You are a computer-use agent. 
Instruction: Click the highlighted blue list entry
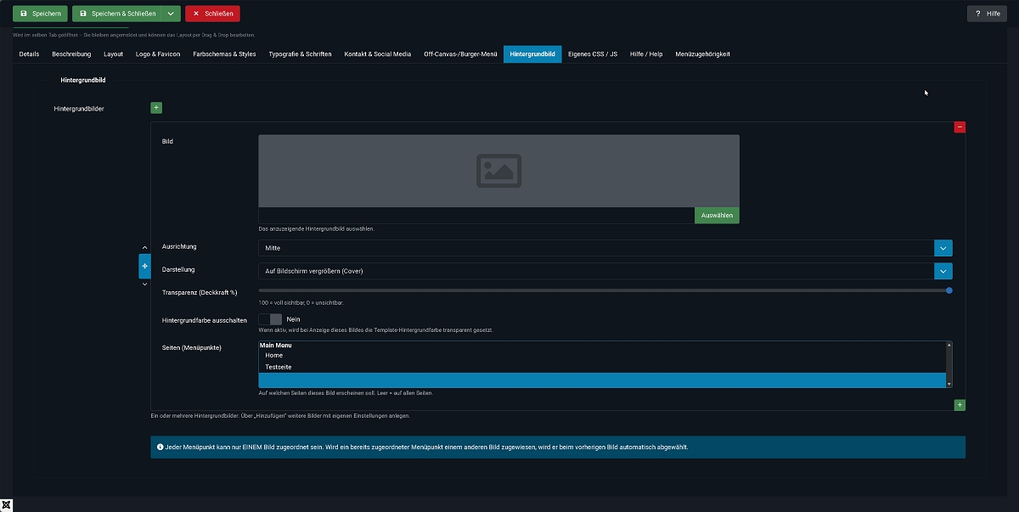click(x=602, y=380)
